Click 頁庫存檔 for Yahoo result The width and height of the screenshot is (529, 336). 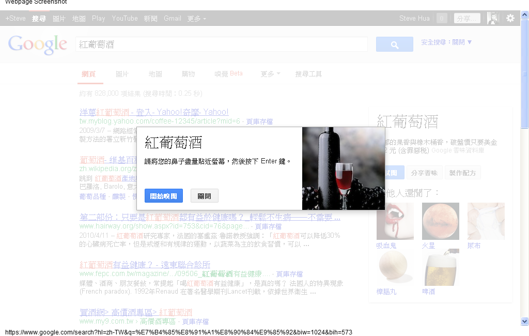[259, 121]
